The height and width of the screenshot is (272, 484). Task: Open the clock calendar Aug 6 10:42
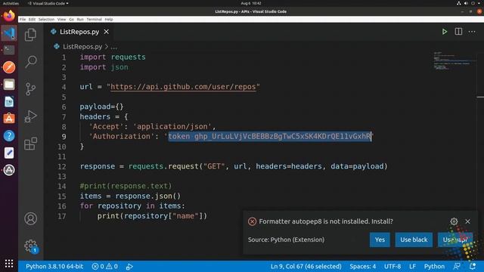pos(251,3)
